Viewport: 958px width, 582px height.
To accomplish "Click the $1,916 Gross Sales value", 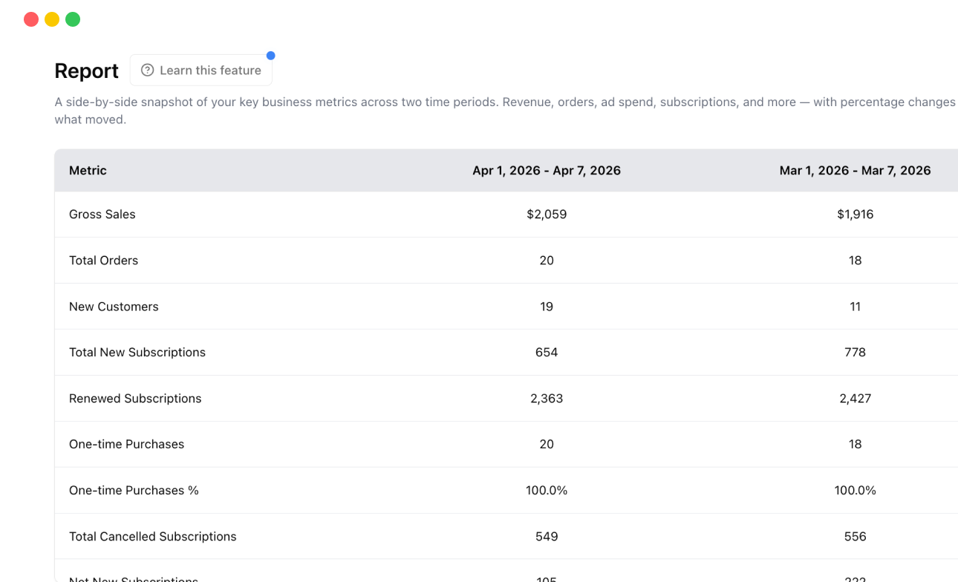I will tap(855, 214).
